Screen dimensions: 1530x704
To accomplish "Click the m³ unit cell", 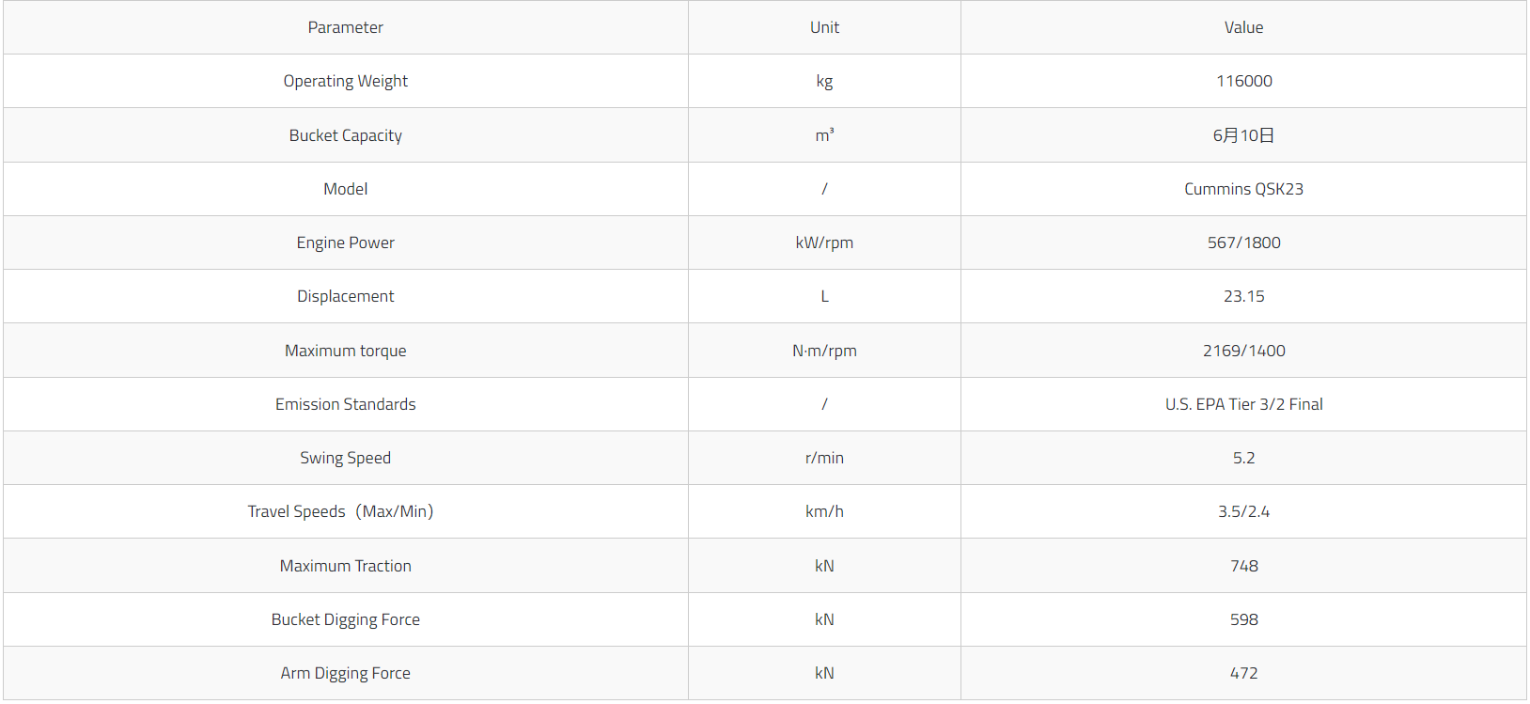I will pos(824,135).
